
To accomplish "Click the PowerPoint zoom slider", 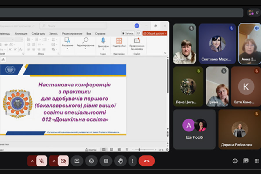I will [x=140, y=150].
